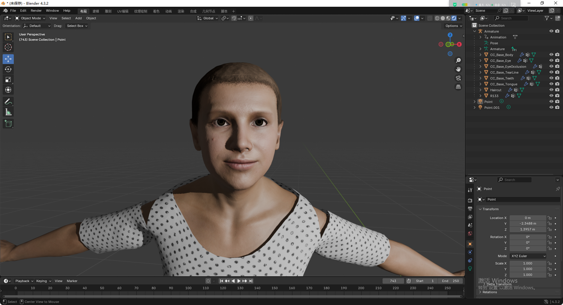Click the viewport zoom magnifier icon

458,60
